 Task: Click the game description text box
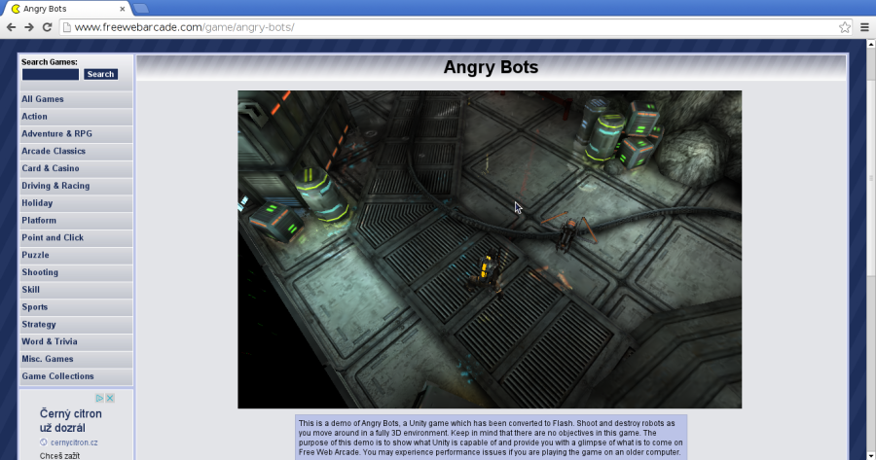pos(491,437)
